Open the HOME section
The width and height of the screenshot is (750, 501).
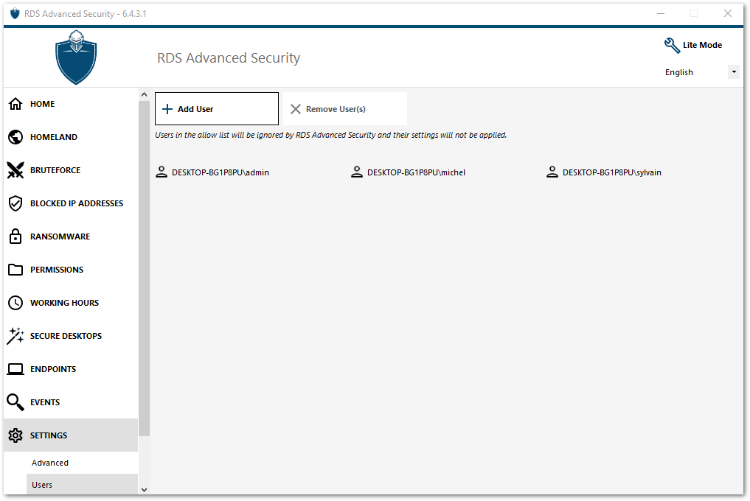coord(71,104)
